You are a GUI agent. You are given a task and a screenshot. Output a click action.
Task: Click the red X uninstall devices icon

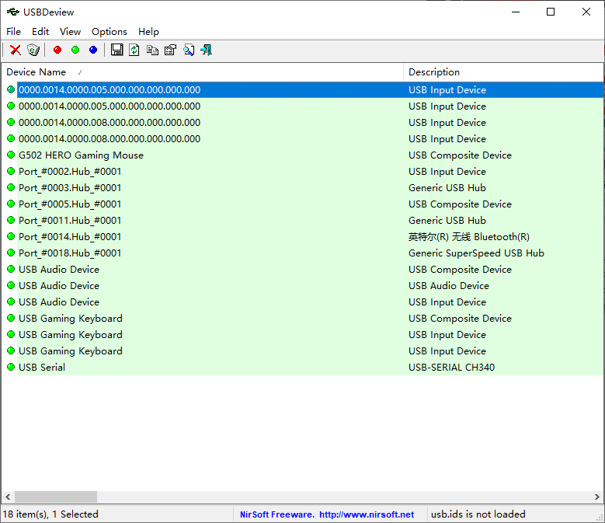pos(16,50)
